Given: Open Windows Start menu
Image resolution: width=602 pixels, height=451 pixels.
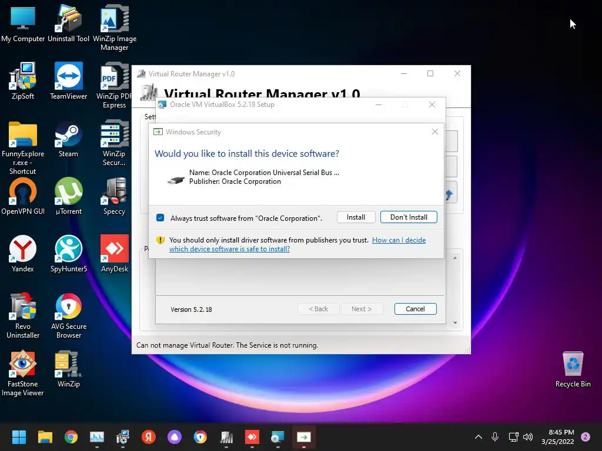Looking at the screenshot, I should click(19, 437).
